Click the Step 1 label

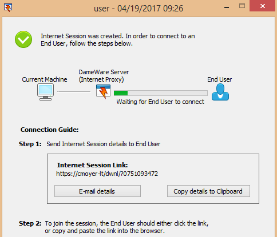30,144
